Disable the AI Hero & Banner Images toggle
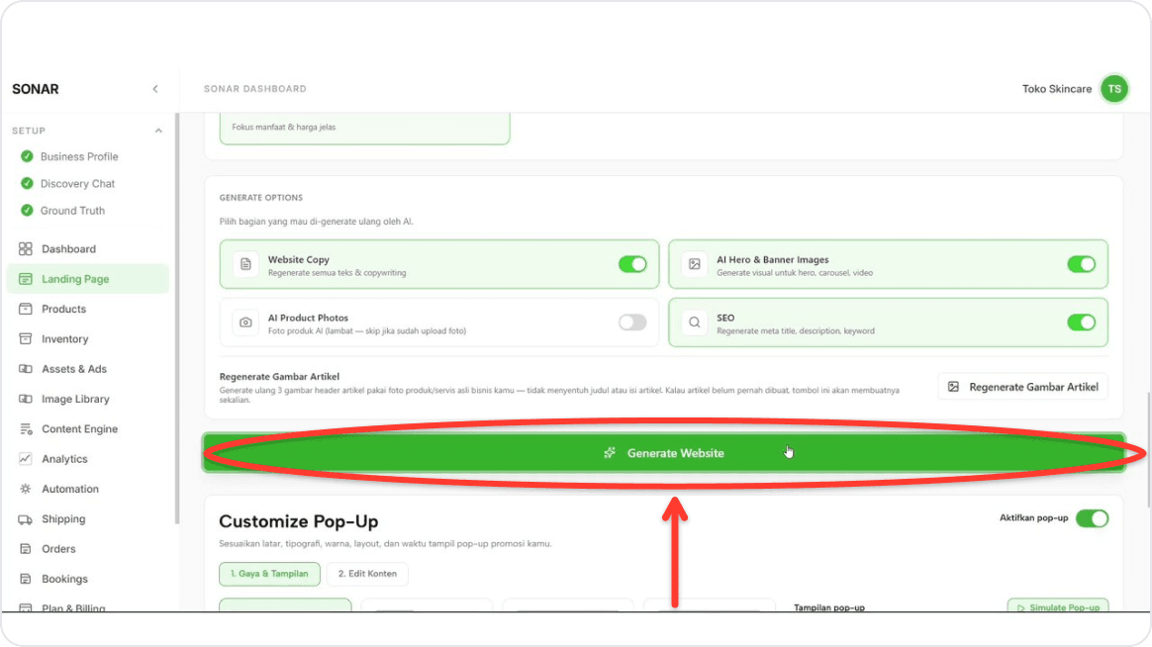 [1081, 264]
